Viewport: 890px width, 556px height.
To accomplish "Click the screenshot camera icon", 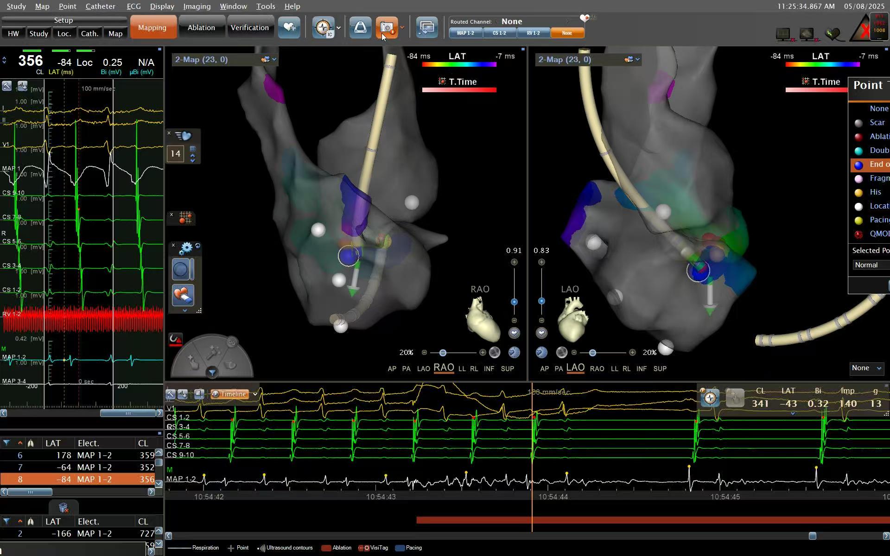I will click(x=387, y=28).
